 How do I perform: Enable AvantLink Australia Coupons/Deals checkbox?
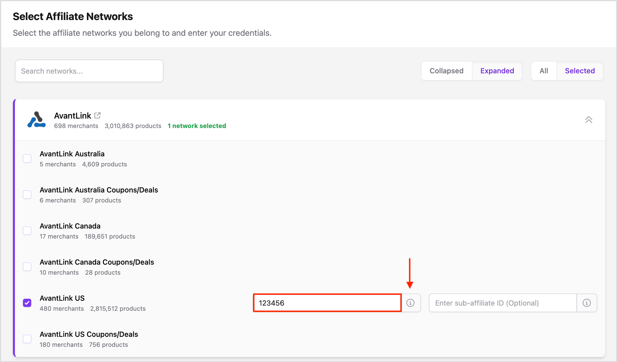[27, 194]
